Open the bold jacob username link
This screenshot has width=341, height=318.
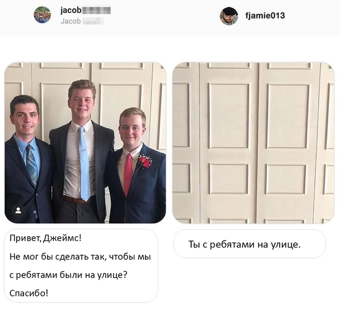click(71, 10)
